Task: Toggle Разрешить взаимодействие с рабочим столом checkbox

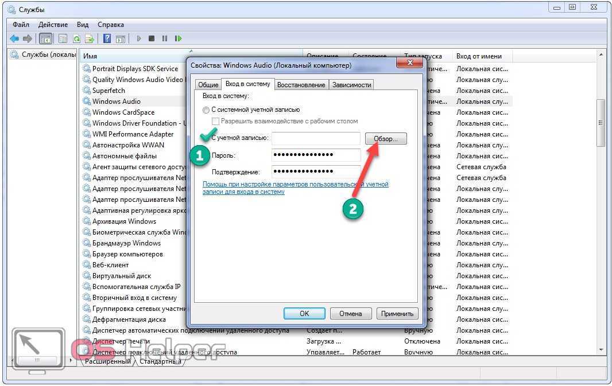Action: click(215, 121)
